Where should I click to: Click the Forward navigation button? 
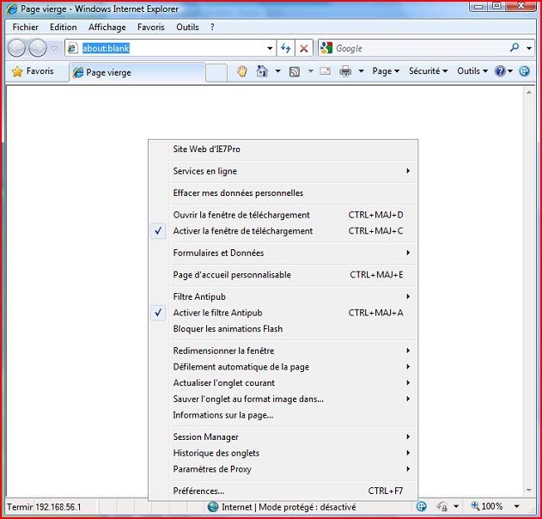click(38, 48)
